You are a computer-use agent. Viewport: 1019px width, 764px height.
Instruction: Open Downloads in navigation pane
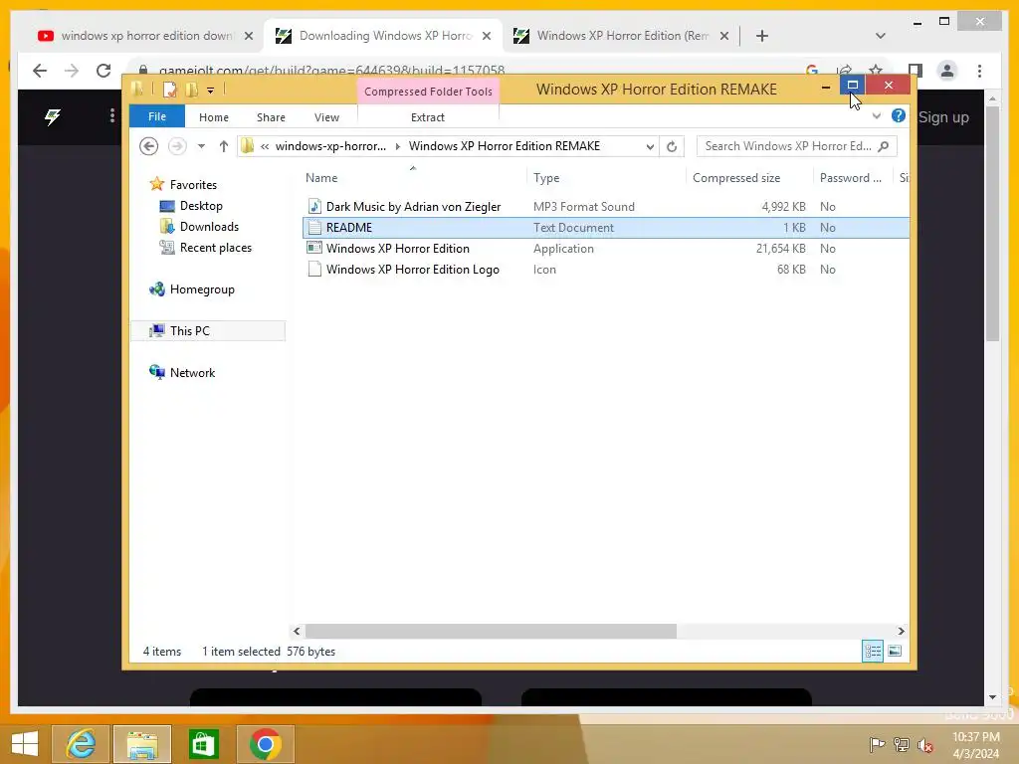click(x=209, y=227)
